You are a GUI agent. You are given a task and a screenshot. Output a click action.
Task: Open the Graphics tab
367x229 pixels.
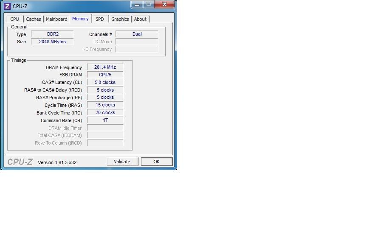120,19
